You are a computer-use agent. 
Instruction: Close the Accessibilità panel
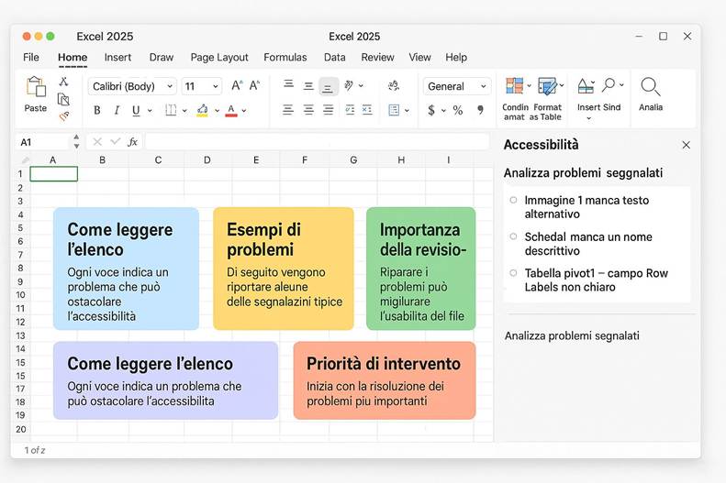pyautogui.click(x=687, y=145)
